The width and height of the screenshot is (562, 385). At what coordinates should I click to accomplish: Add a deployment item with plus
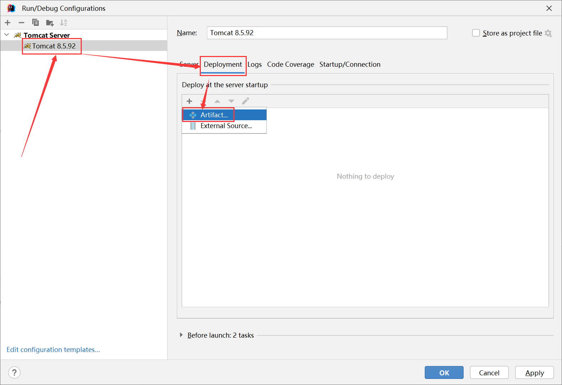coord(189,101)
